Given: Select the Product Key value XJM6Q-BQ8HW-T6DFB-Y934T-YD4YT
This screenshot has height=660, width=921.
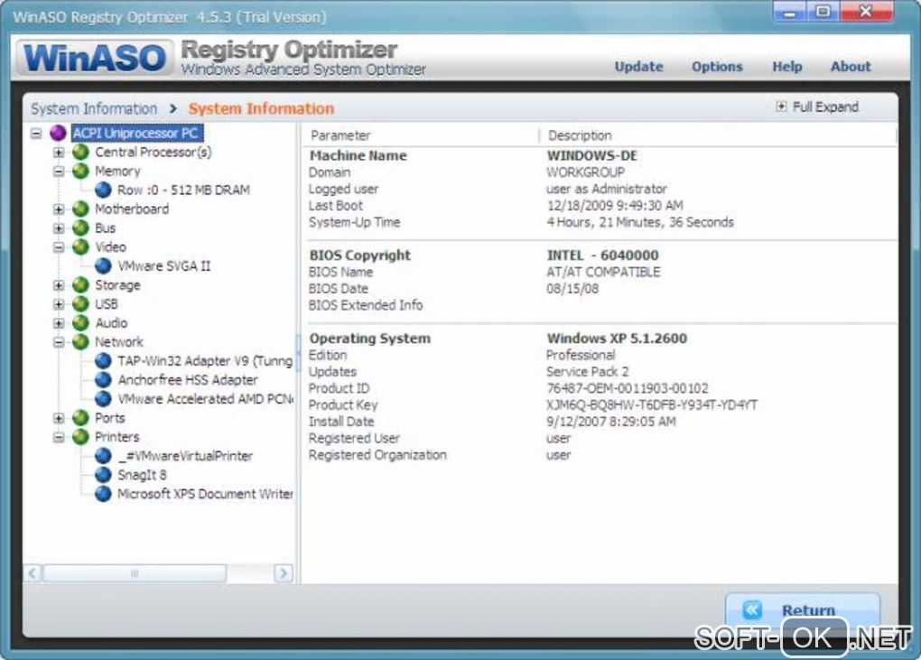Looking at the screenshot, I should click(651, 404).
